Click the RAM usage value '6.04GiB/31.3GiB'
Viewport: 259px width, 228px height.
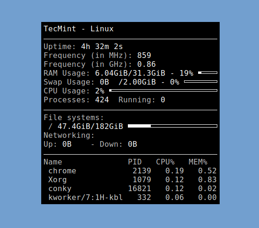pos(130,73)
